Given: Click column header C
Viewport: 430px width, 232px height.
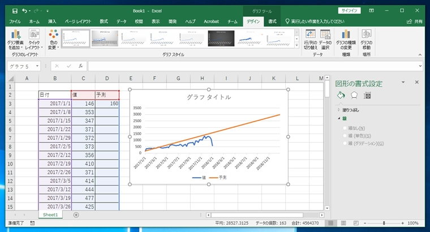Looking at the screenshot, I should [83, 79].
